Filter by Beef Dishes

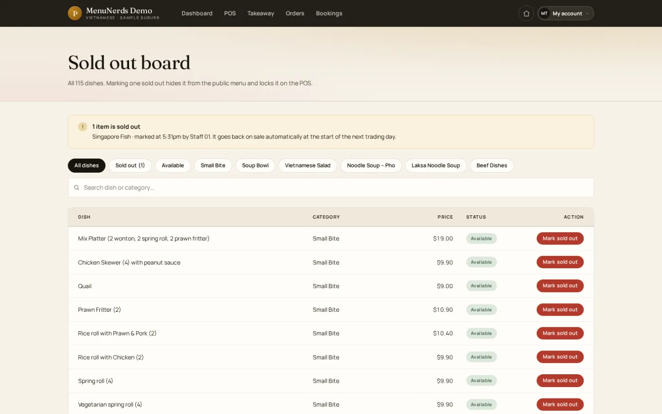[x=492, y=166]
